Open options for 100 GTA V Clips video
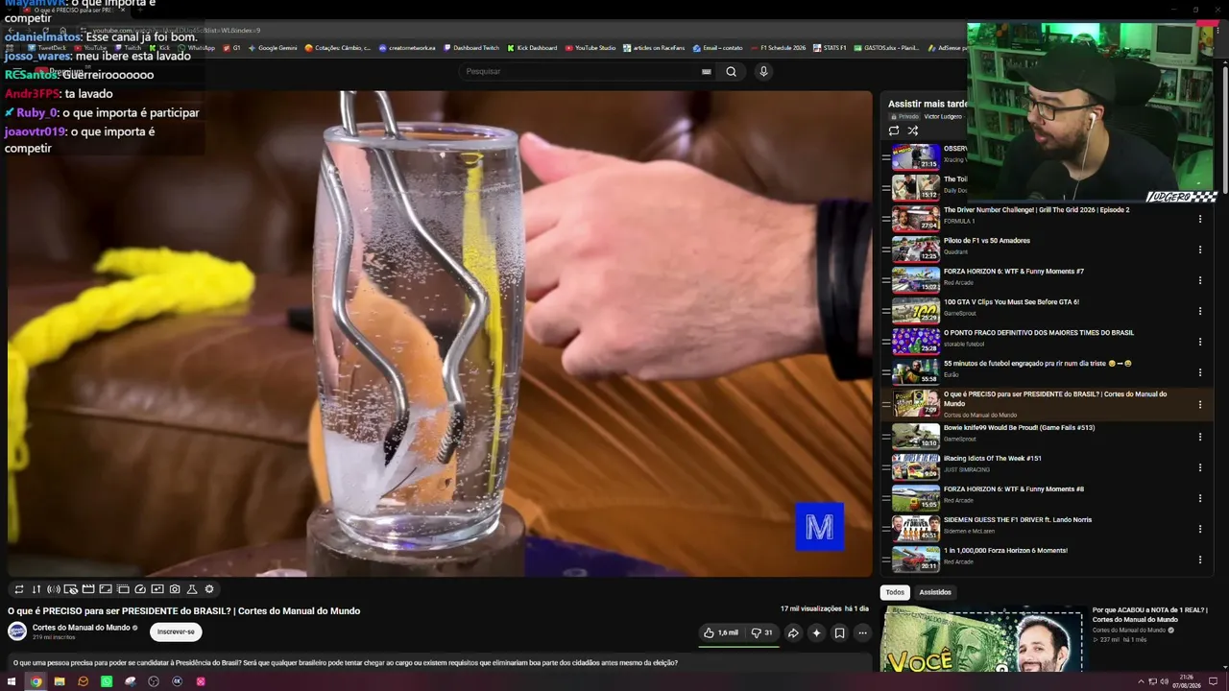This screenshot has width=1229, height=691. point(1199,311)
